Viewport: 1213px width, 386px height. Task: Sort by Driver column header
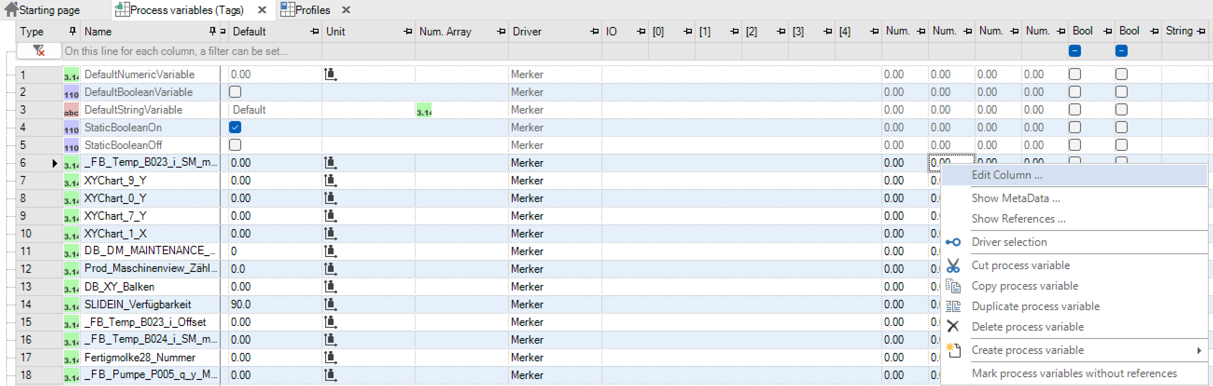[527, 32]
